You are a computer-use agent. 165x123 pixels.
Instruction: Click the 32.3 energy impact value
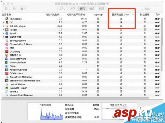(x=60, y=26)
